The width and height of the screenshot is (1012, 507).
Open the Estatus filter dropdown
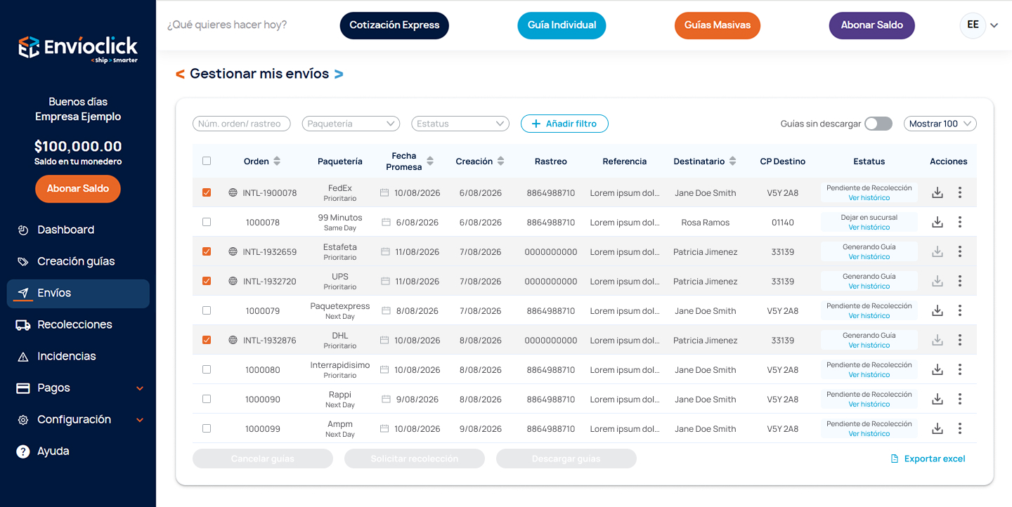460,124
